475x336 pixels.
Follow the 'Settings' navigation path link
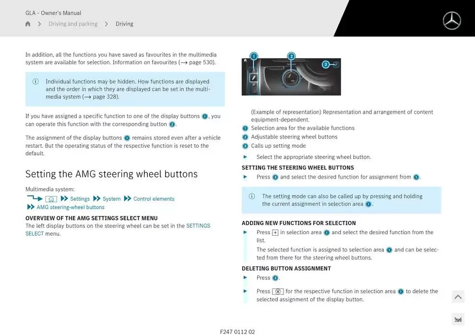80,199
